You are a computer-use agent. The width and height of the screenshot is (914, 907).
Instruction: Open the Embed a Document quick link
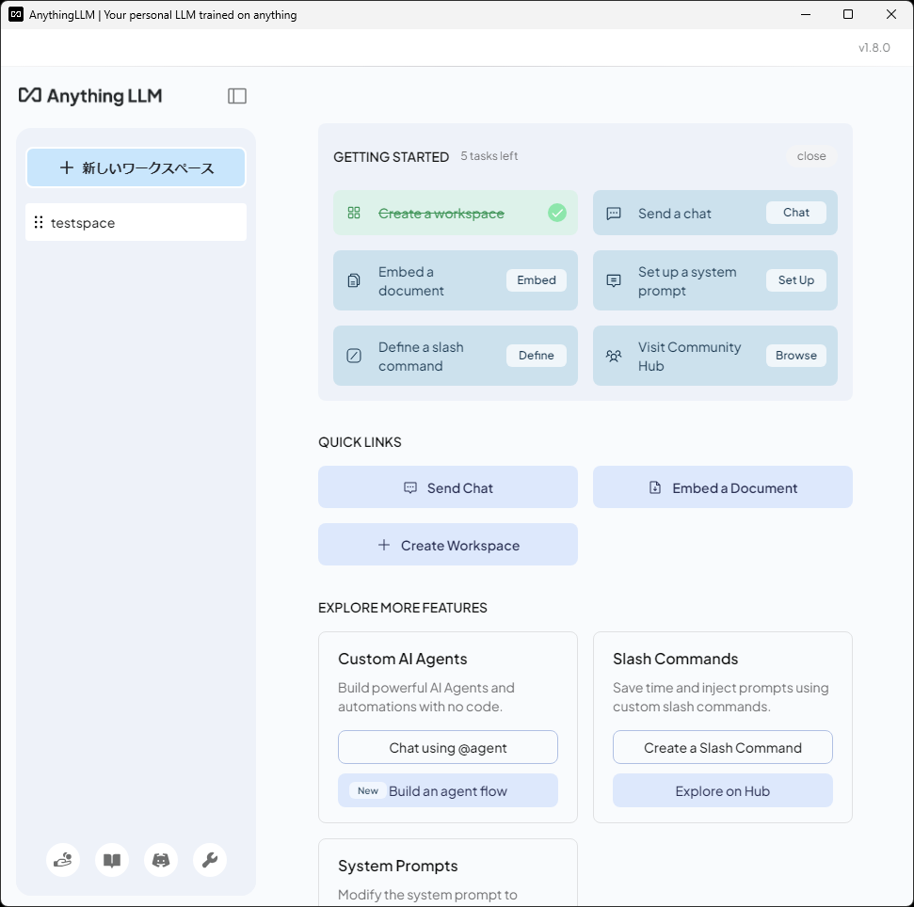722,487
